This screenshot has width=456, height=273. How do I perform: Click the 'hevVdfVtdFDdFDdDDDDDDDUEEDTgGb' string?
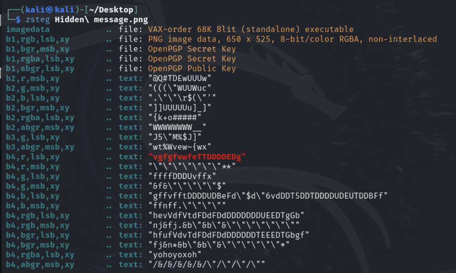[226, 216]
